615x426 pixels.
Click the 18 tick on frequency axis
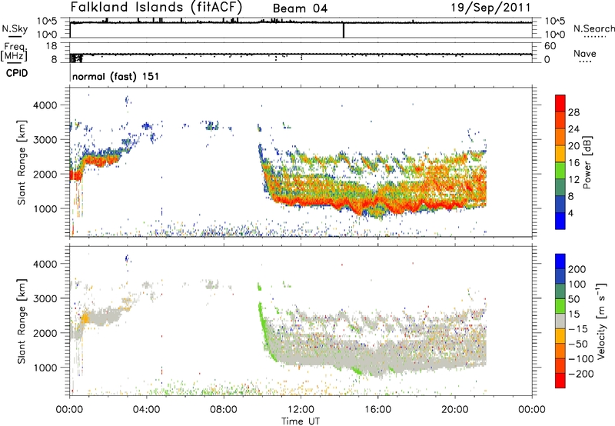[52, 46]
